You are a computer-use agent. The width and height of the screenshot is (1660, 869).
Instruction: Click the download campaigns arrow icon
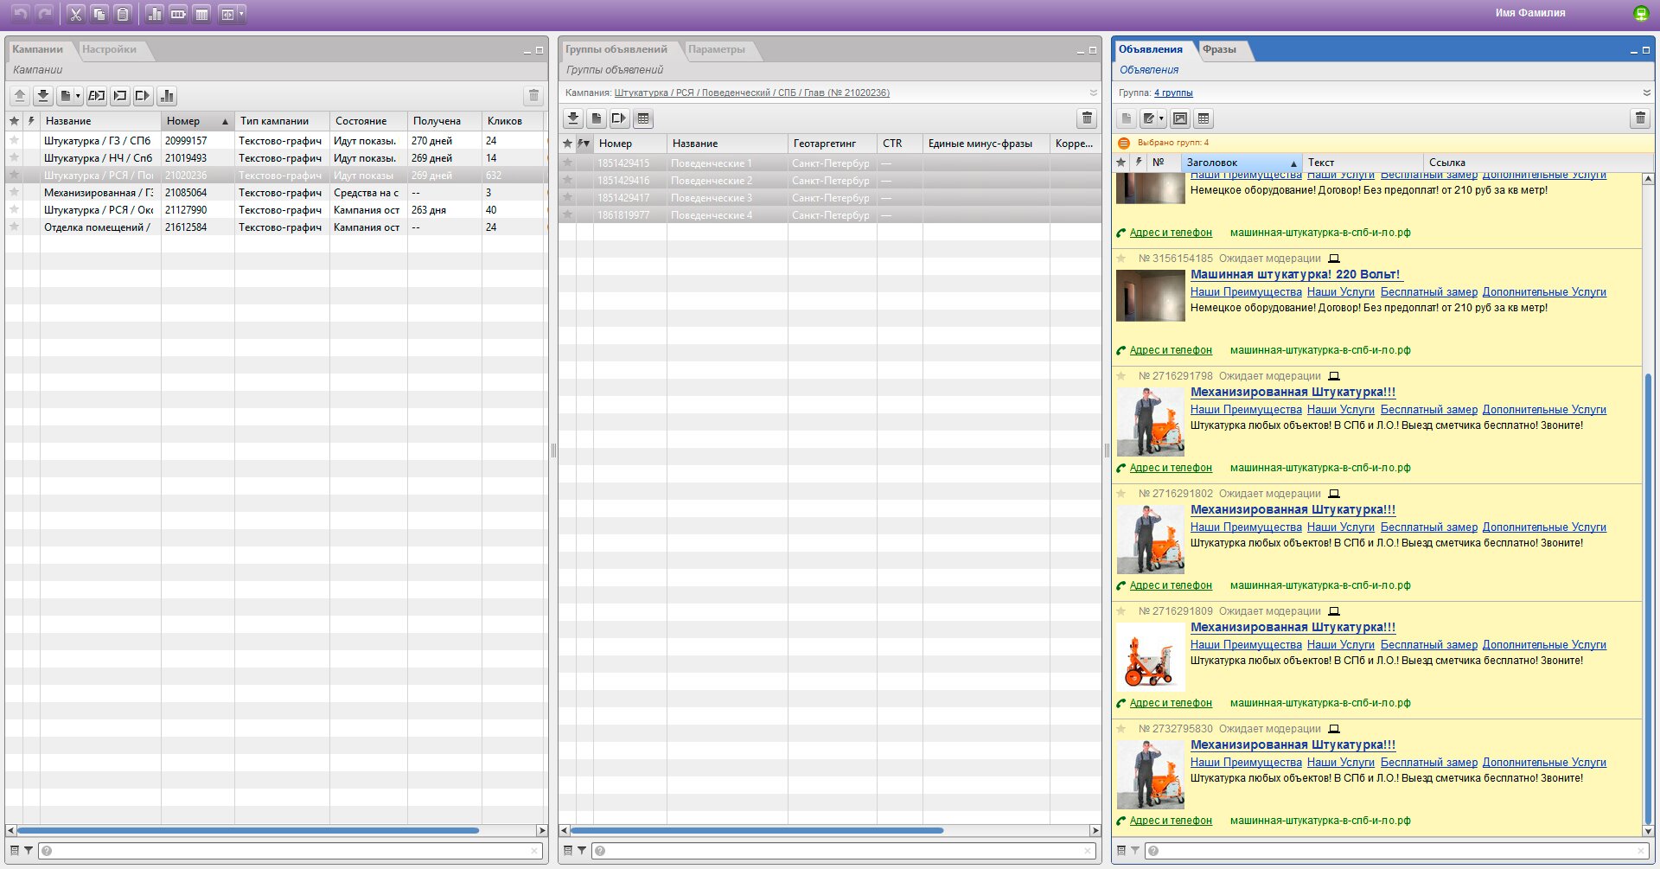(42, 96)
